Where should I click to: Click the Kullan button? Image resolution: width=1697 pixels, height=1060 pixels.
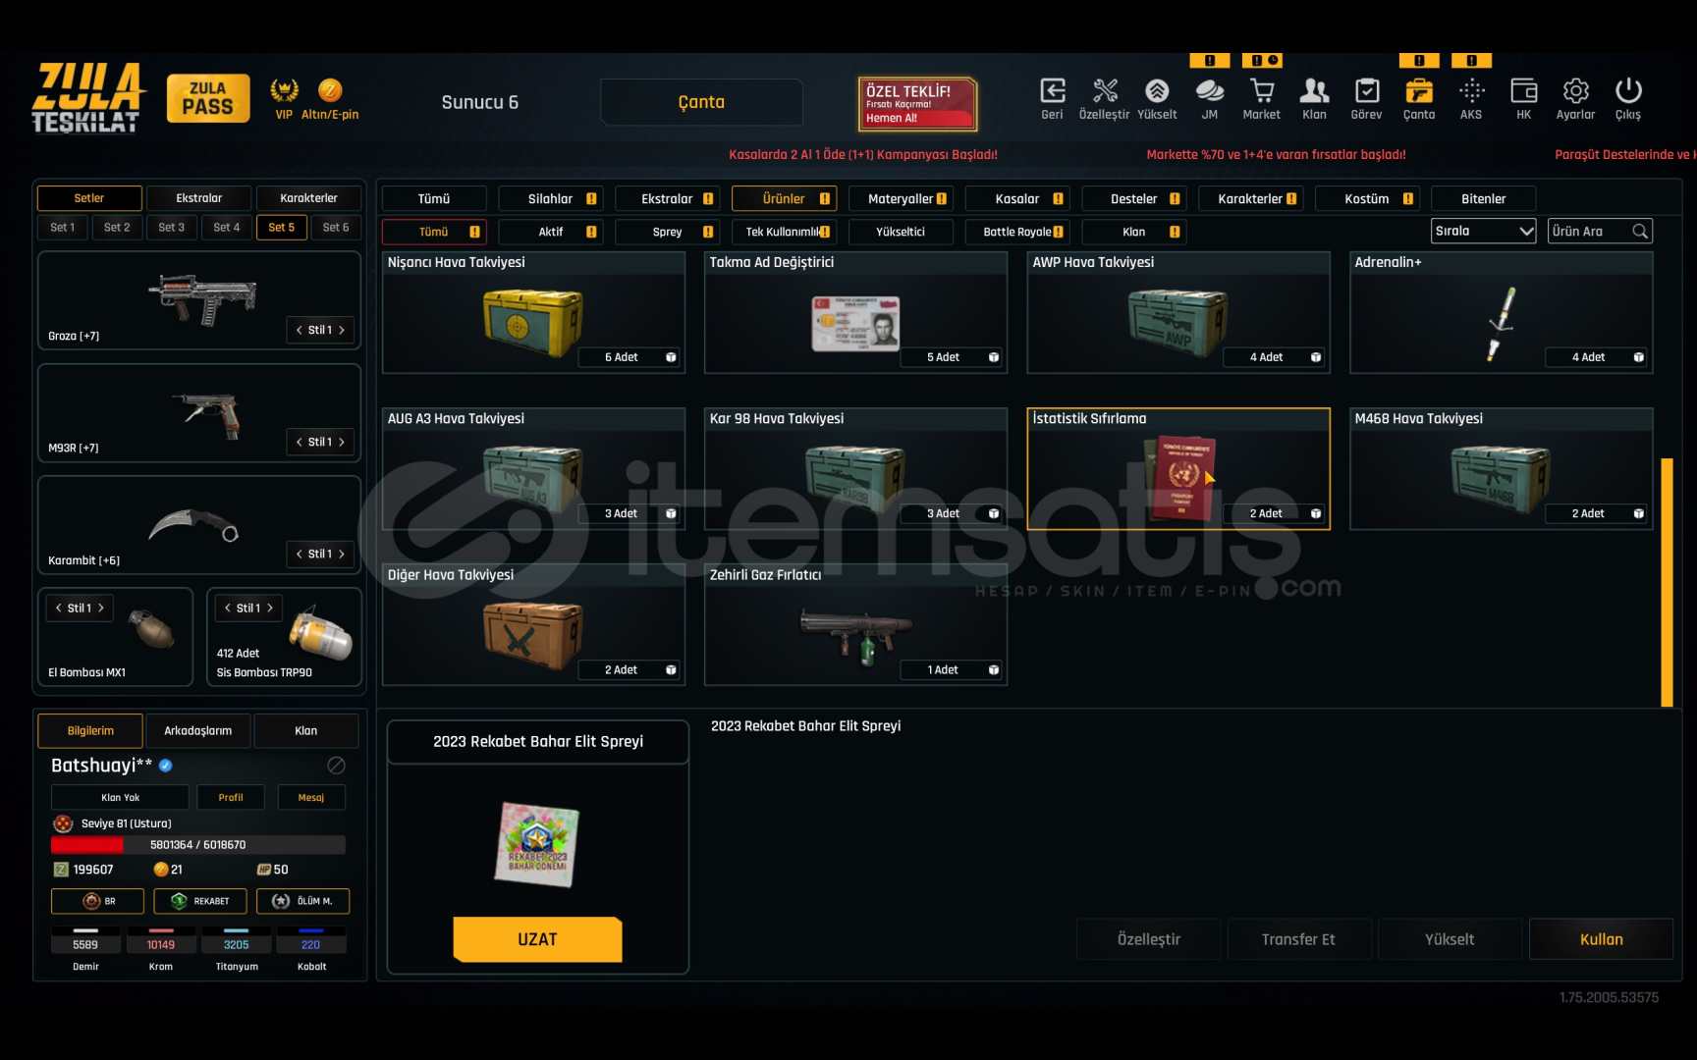click(x=1601, y=939)
